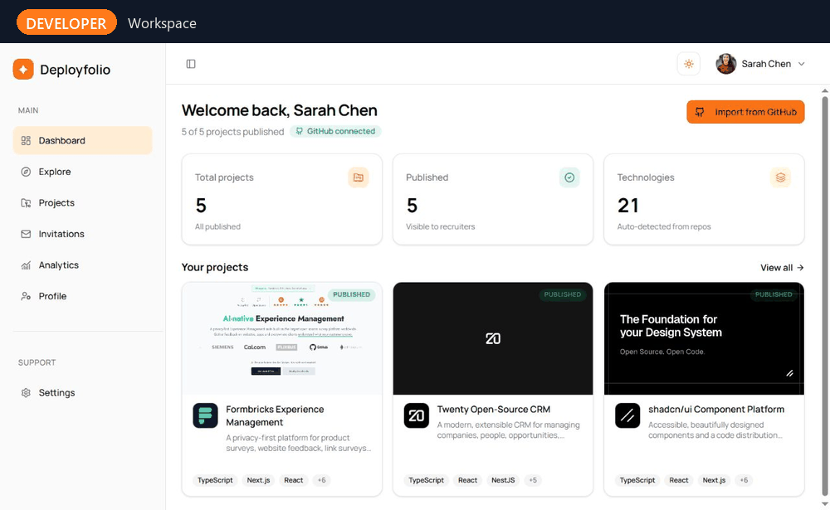The height and width of the screenshot is (510, 830).
Task: Click the Twenty CRM TypeScript tag
Action: [426, 480]
